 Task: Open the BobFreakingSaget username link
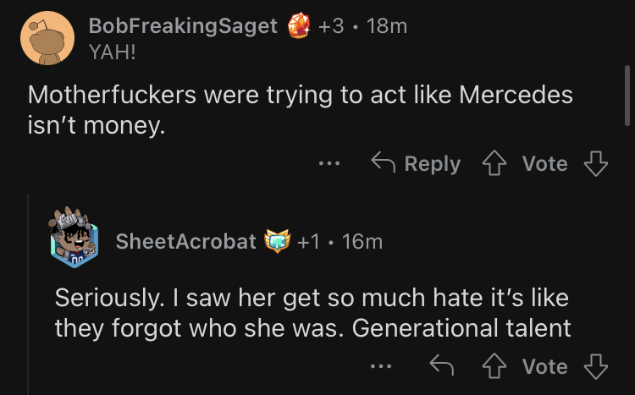(x=183, y=26)
